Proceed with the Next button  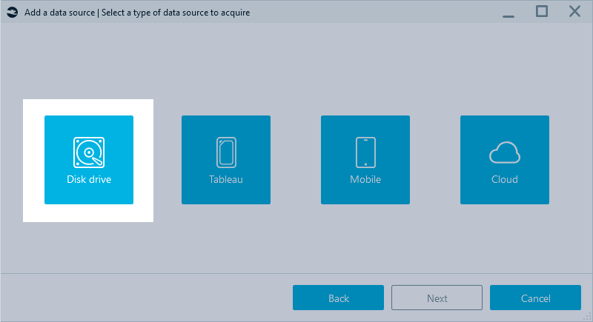coord(437,298)
